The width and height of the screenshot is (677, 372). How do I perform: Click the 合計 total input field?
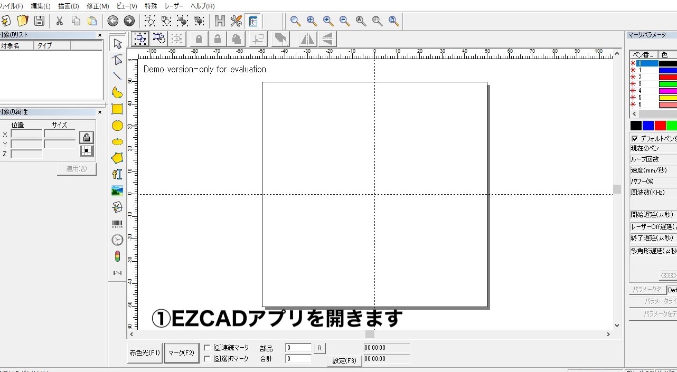coord(298,359)
